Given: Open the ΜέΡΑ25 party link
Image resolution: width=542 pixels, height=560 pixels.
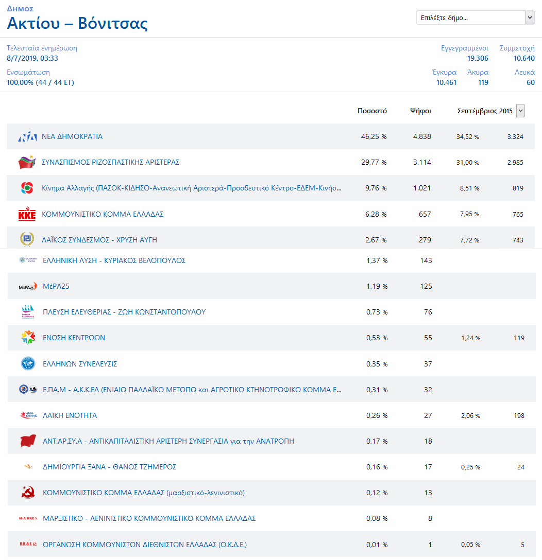Looking at the screenshot, I should pyautogui.click(x=56, y=286).
